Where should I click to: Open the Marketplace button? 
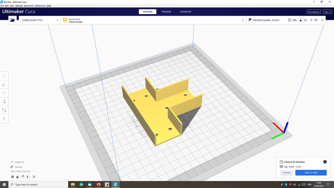coord(313,11)
